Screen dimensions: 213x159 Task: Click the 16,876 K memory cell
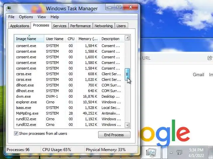[x=90, y=96]
